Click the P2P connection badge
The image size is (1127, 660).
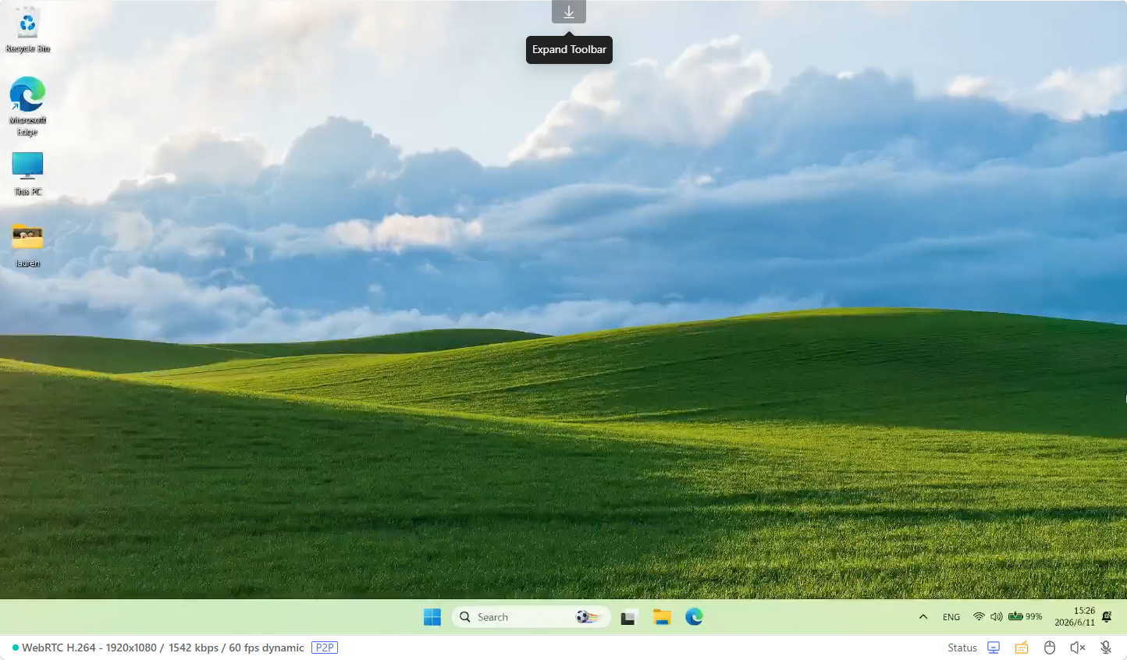point(325,648)
